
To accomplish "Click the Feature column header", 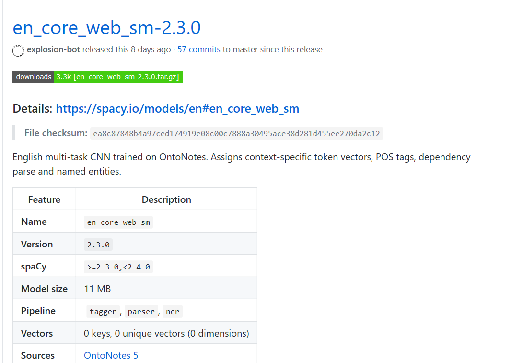I will (x=44, y=199).
